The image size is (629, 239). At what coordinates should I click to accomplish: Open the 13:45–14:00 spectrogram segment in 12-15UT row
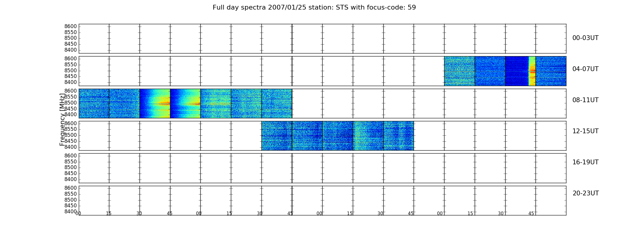(307, 136)
